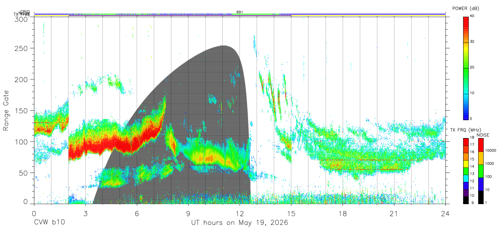Click hour 24 on the UT axis

tap(445, 213)
